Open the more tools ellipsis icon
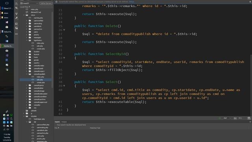Screen dimensions: 252x142 tap(17, 34)
